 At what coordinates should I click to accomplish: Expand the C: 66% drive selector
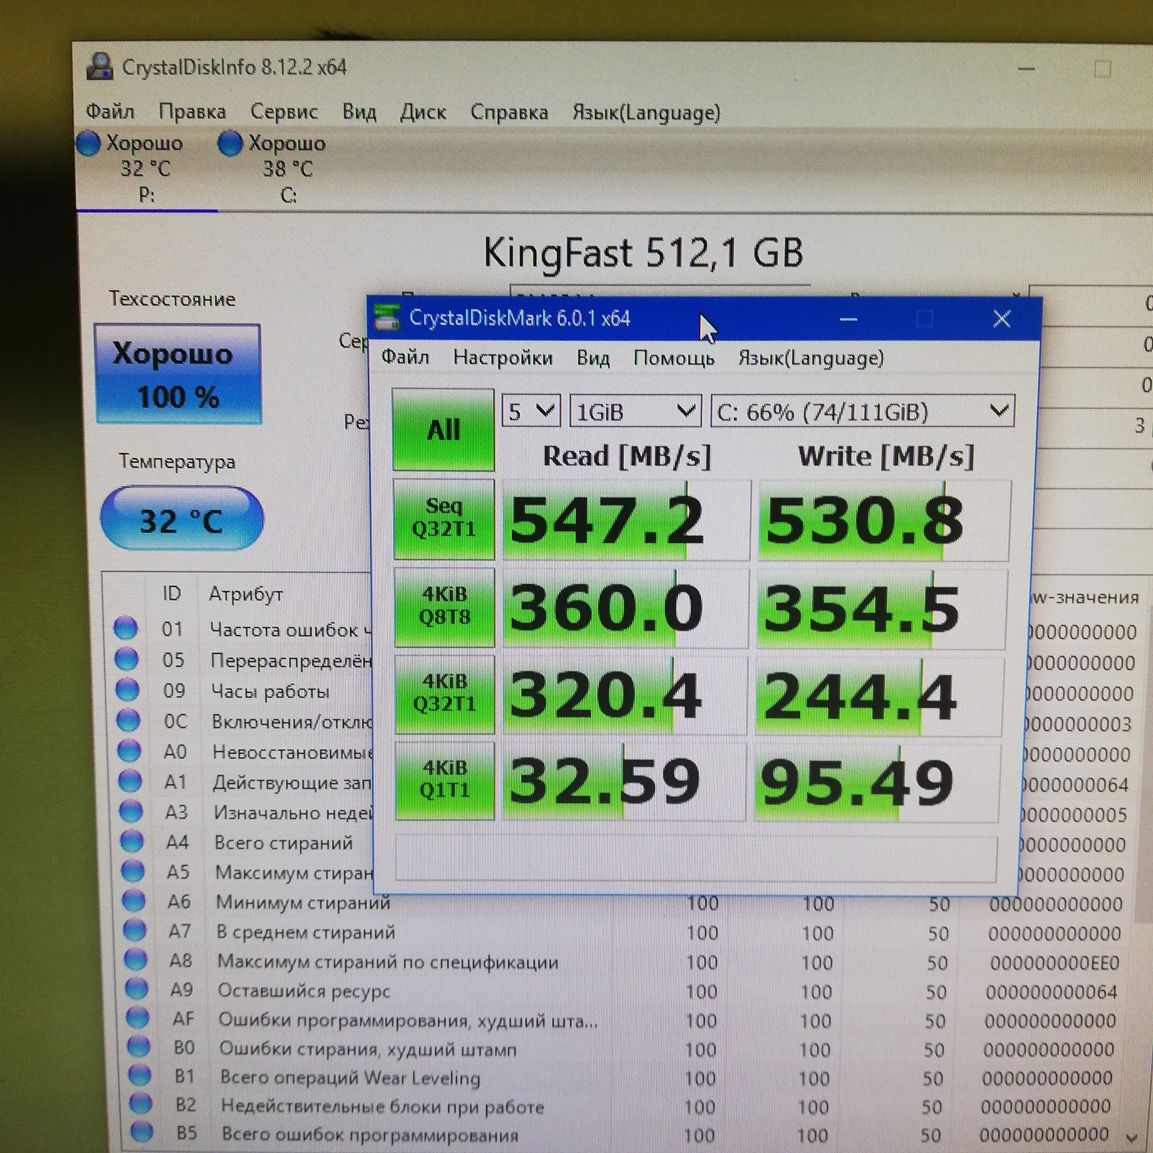pyautogui.click(x=862, y=411)
